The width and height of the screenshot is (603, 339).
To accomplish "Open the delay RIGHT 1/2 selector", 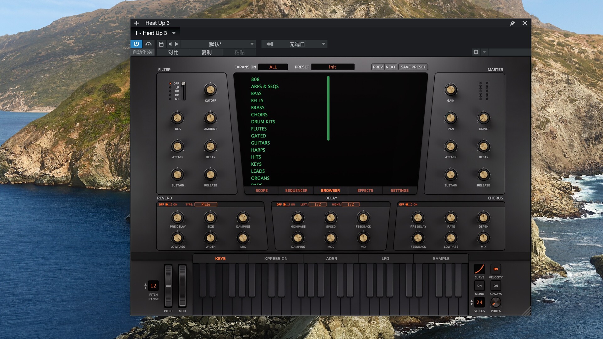I will tap(350, 204).
